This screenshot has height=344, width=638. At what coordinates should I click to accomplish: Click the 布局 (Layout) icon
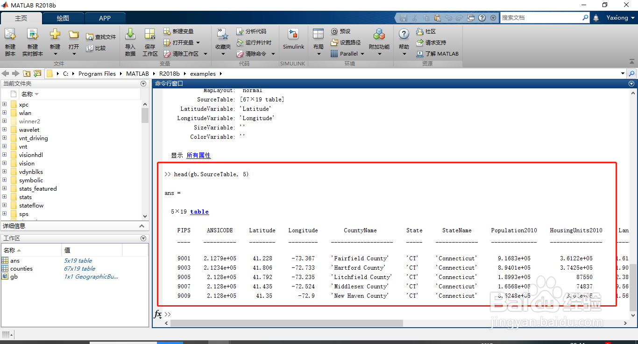point(318,34)
